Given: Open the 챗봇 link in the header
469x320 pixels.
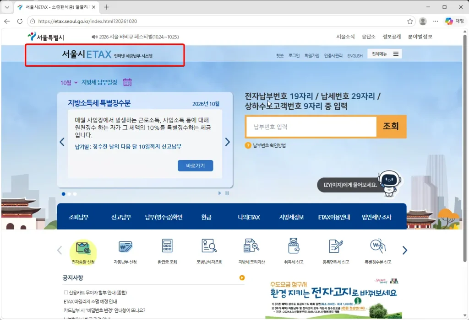Looking at the screenshot, I should (x=280, y=55).
